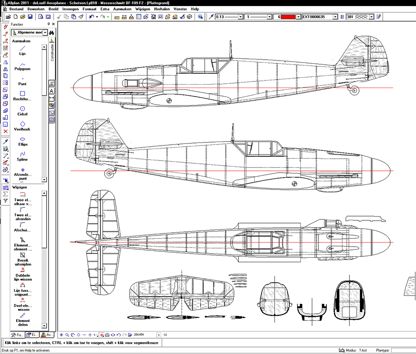Click the zoom out minus icon below the drawing

pyautogui.click(x=85, y=335)
